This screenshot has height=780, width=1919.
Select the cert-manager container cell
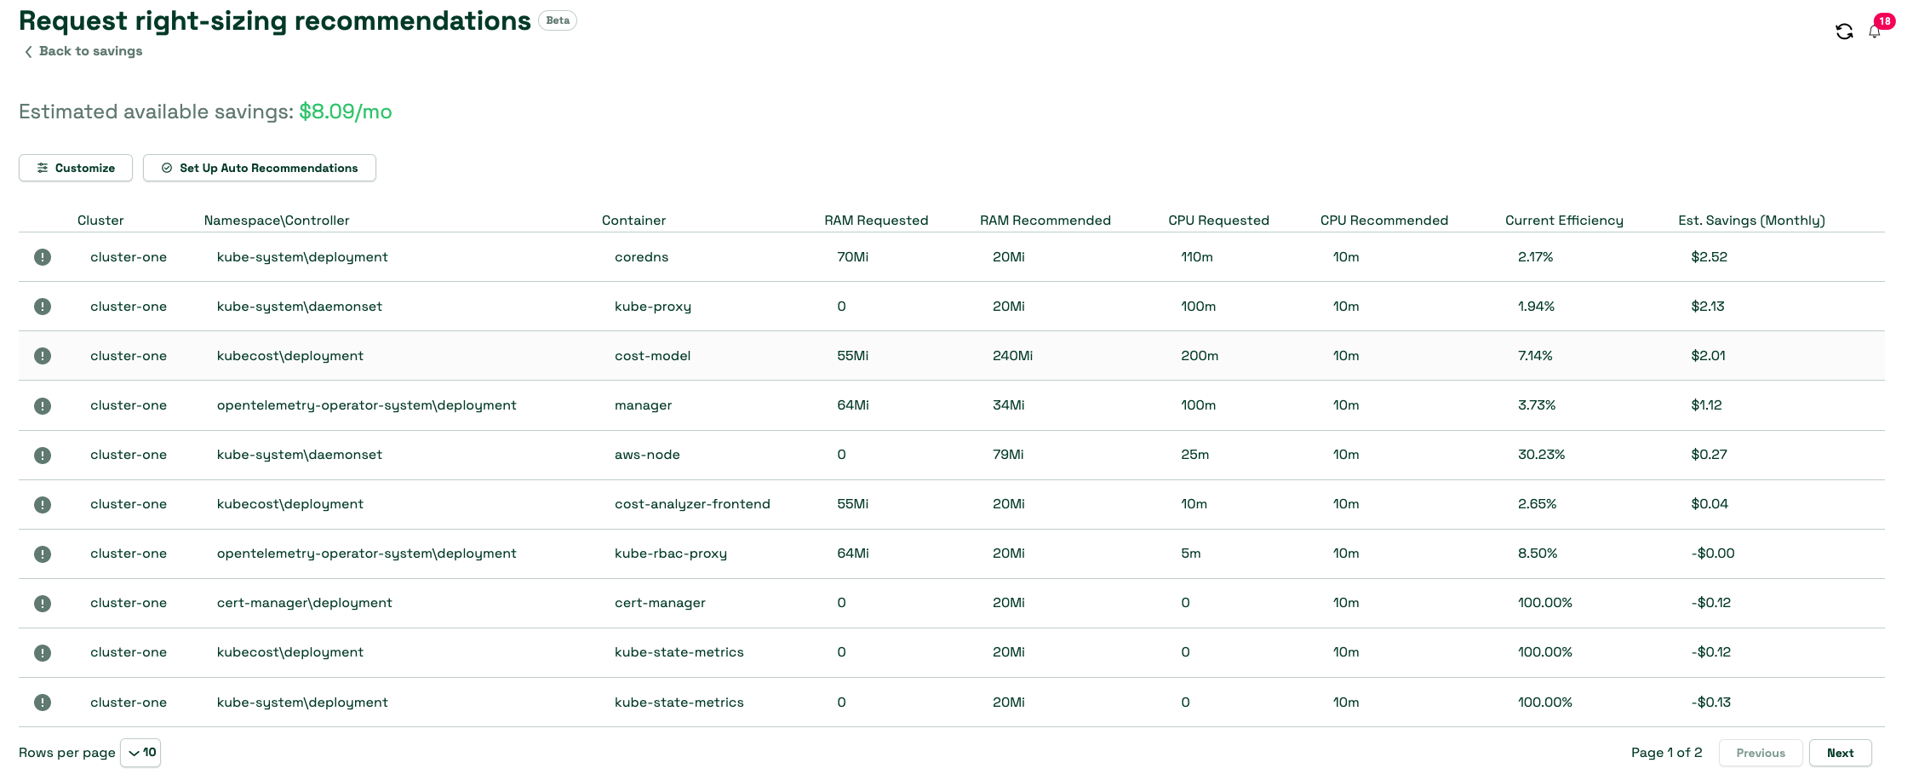click(x=660, y=603)
